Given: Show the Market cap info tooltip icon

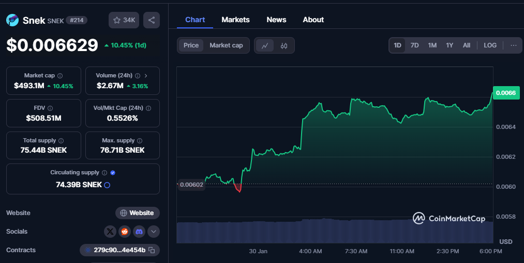Looking at the screenshot, I should 60,76.
